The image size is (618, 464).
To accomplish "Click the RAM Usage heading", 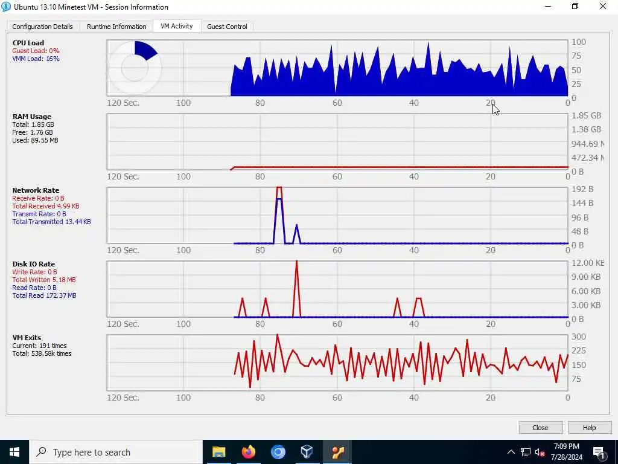I will [x=32, y=117].
